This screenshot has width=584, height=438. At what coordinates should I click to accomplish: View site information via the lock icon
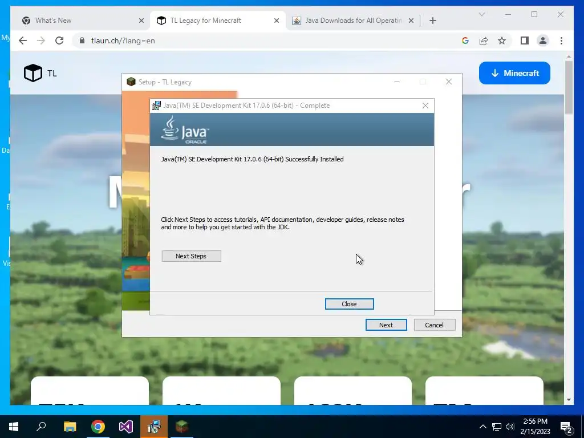[x=82, y=40]
